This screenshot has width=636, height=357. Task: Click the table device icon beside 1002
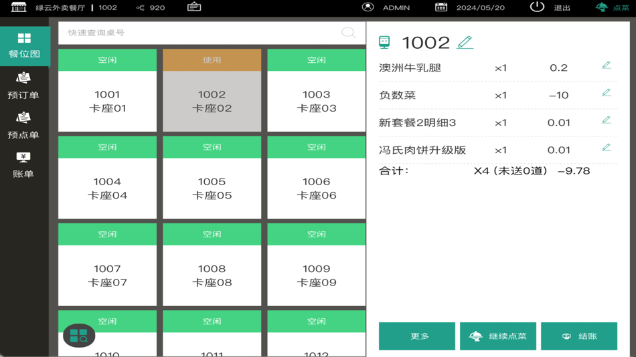point(384,42)
